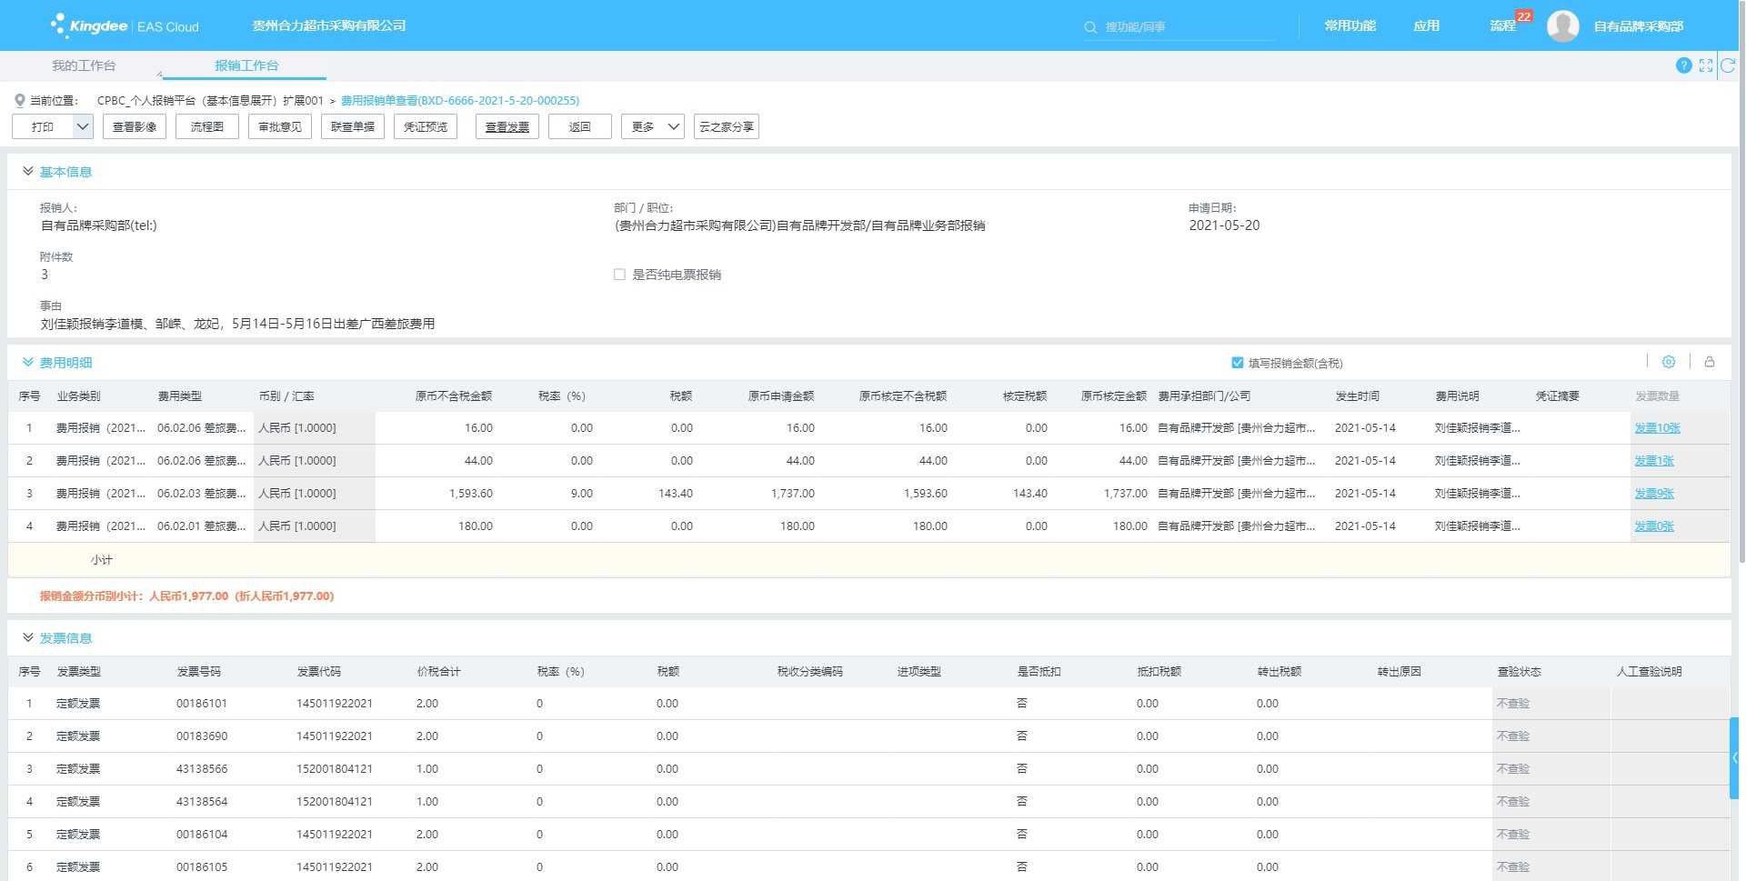The image size is (1746, 881).
Task: Open settings gear in 费用明细 section
Action: (1669, 362)
